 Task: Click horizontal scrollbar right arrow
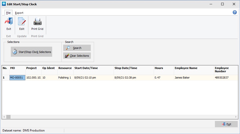pyautogui.click(x=236, y=117)
